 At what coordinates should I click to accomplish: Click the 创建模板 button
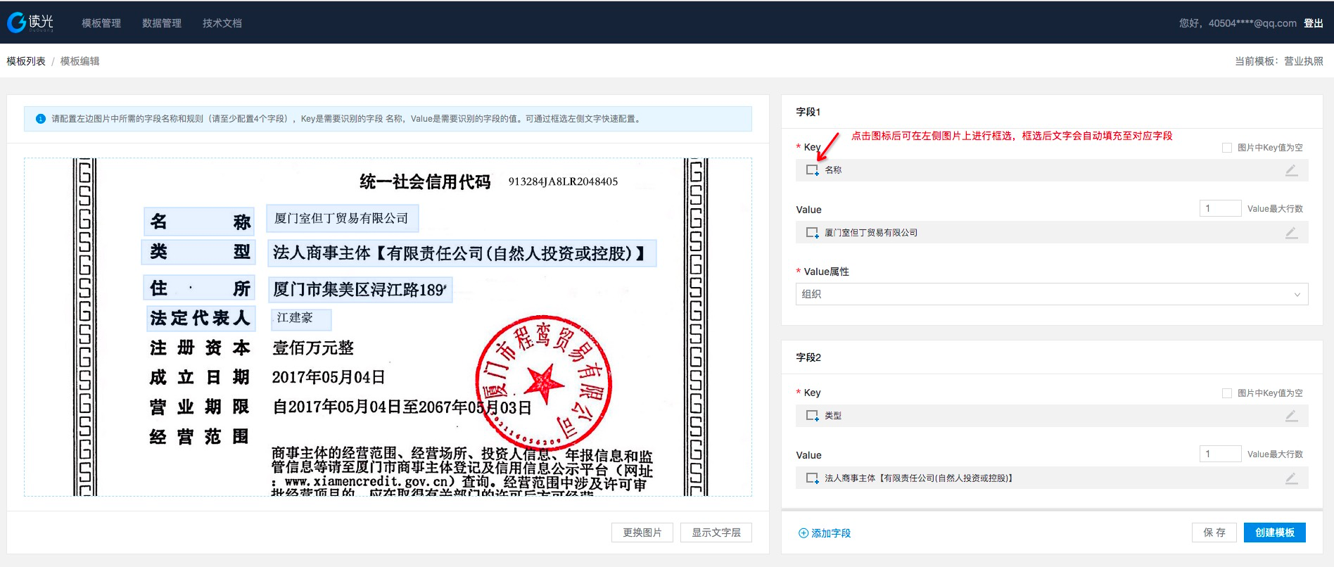point(1275,533)
